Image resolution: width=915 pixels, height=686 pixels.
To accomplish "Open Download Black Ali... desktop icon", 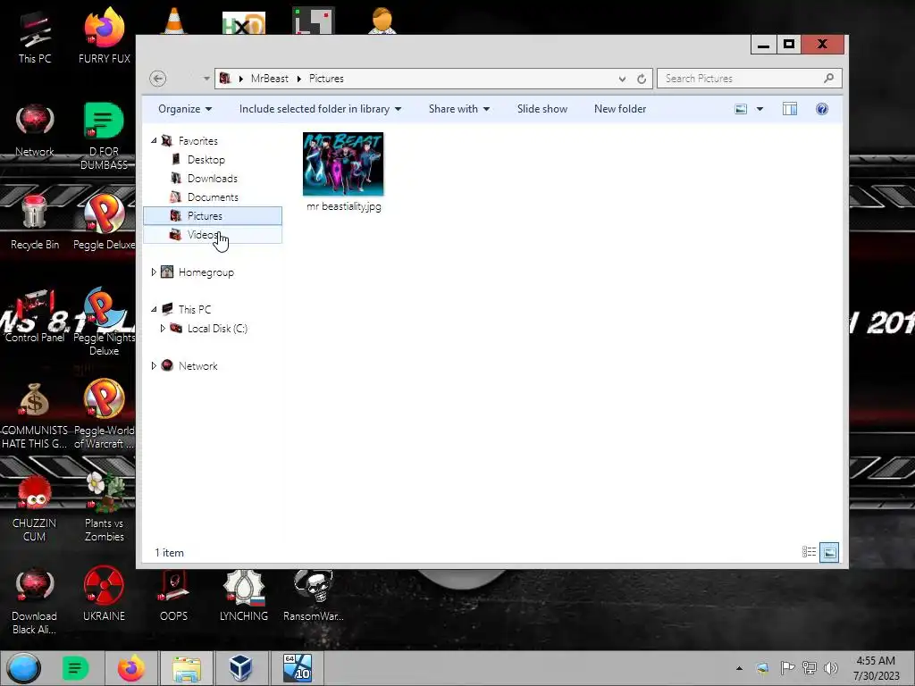I will pos(35,601).
